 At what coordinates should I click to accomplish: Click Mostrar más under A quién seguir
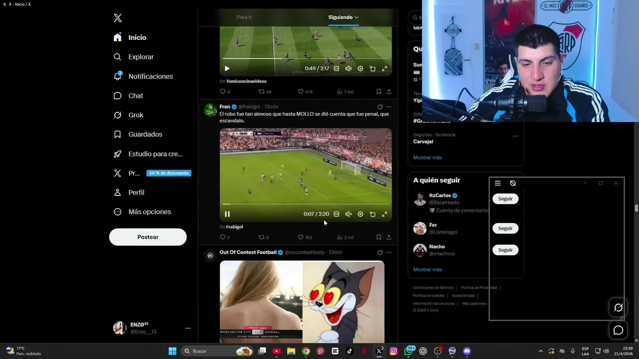pyautogui.click(x=427, y=269)
